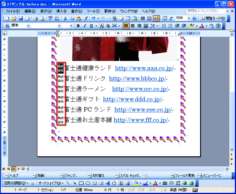Toggle numbered list formatting
The height and width of the screenshot is (194, 236).
pos(164,26)
